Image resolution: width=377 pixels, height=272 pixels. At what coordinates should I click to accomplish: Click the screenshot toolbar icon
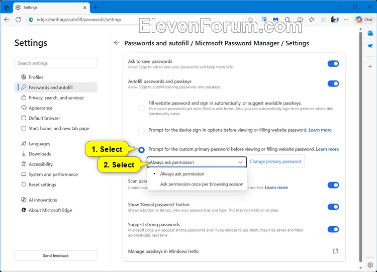pyautogui.click(x=264, y=20)
